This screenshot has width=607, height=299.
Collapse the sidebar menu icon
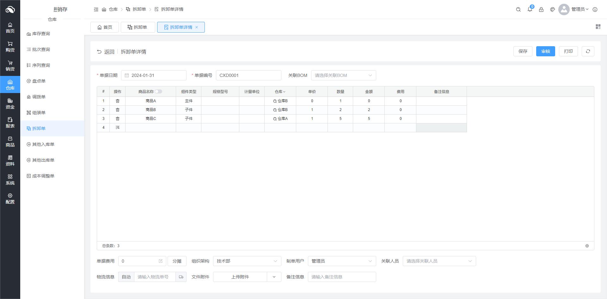point(96,9)
